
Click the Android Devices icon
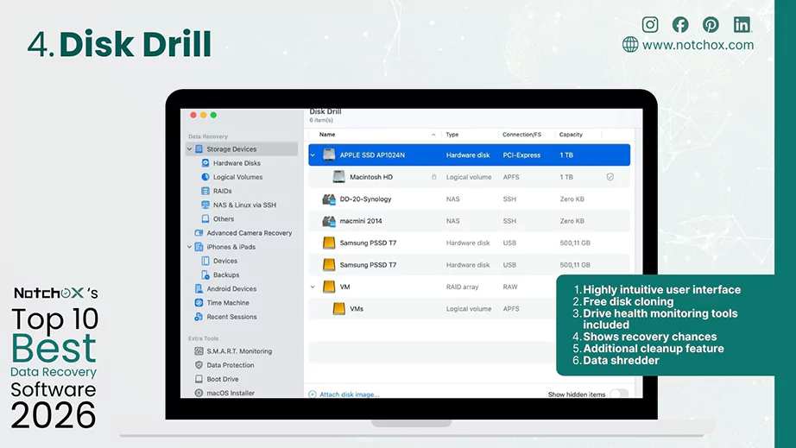199,288
